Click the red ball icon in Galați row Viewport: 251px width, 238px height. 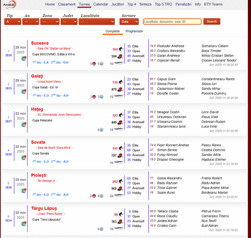pyautogui.click(x=94, y=97)
